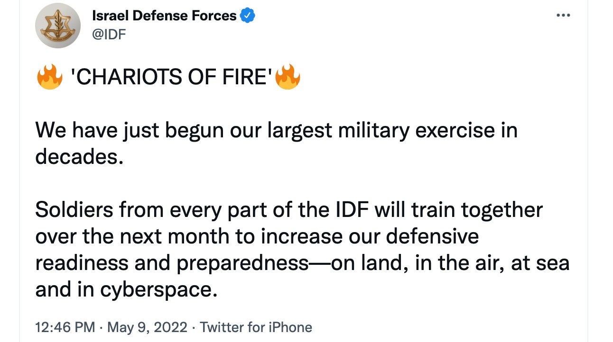Click the Twitter for iPhone source link
This screenshot has width=613, height=342.
(x=256, y=327)
